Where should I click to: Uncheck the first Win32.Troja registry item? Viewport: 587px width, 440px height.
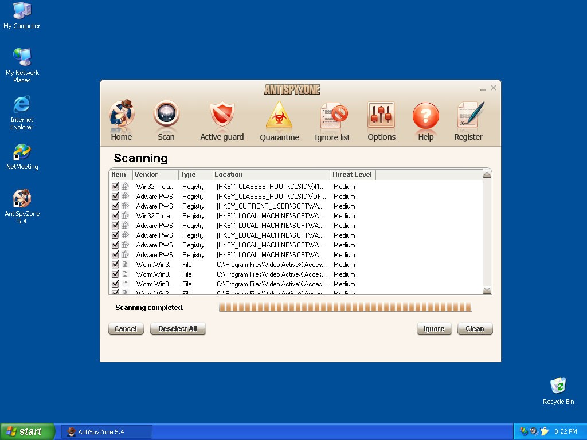coord(115,186)
